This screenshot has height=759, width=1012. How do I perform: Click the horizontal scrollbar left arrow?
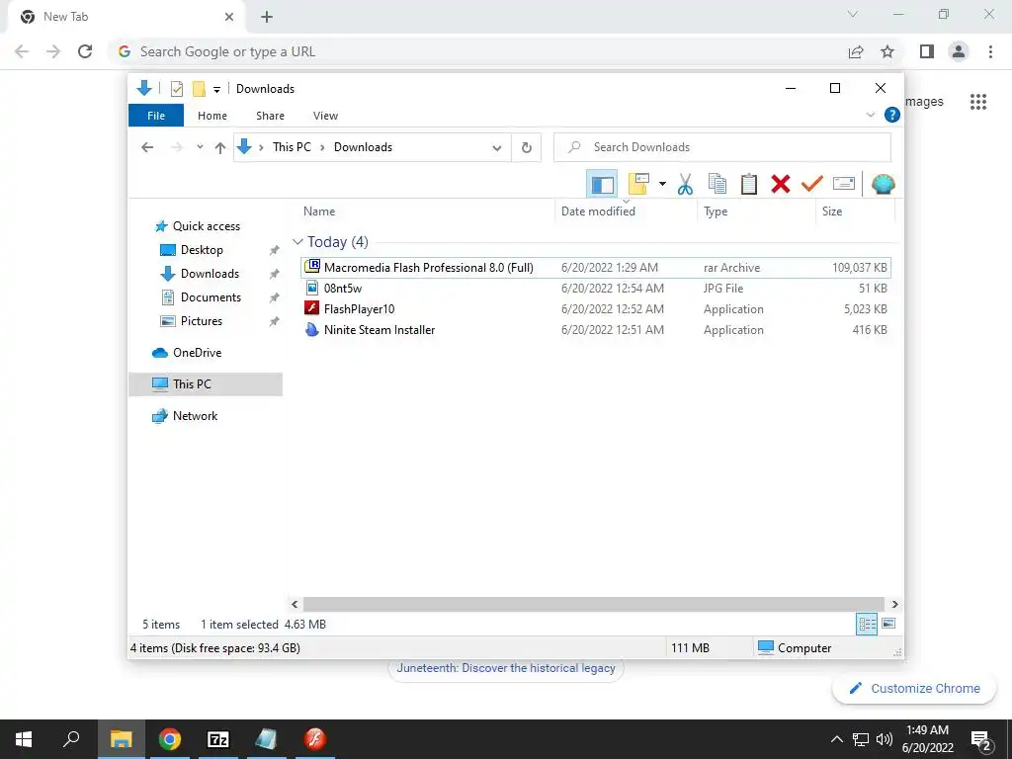(x=295, y=604)
